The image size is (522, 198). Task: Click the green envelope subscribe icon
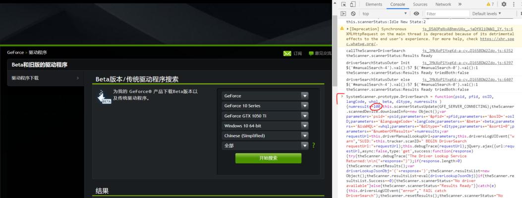287,53
